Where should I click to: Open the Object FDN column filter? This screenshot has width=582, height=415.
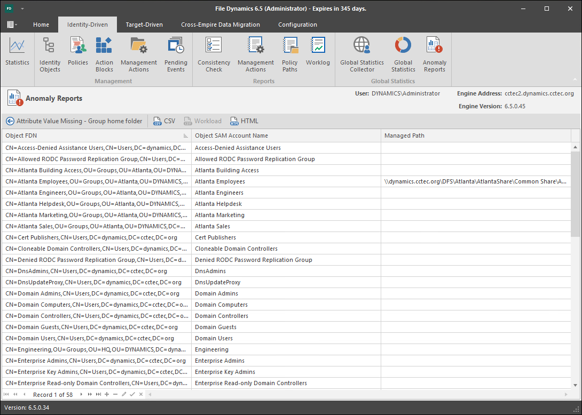[185, 136]
